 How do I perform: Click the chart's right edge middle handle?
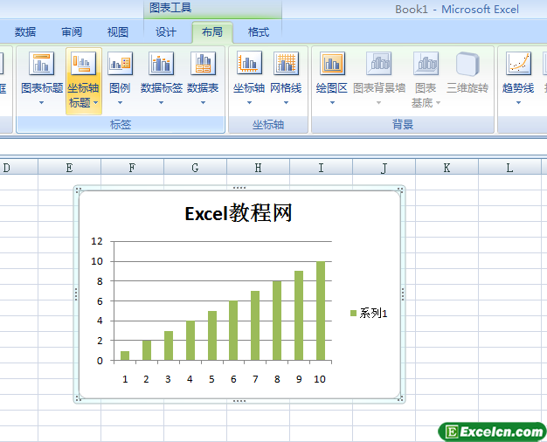pos(403,294)
